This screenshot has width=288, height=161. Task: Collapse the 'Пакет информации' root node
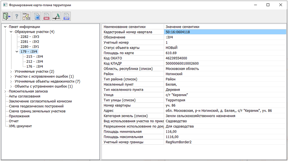(6, 27)
